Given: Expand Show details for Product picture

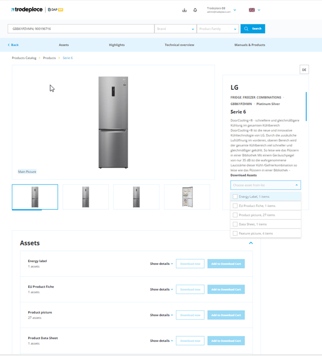Looking at the screenshot, I should coord(161,315).
